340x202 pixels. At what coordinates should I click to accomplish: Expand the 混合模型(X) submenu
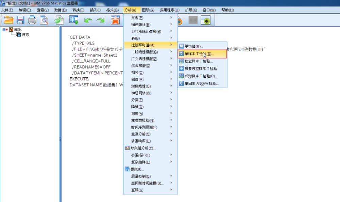click(151, 66)
